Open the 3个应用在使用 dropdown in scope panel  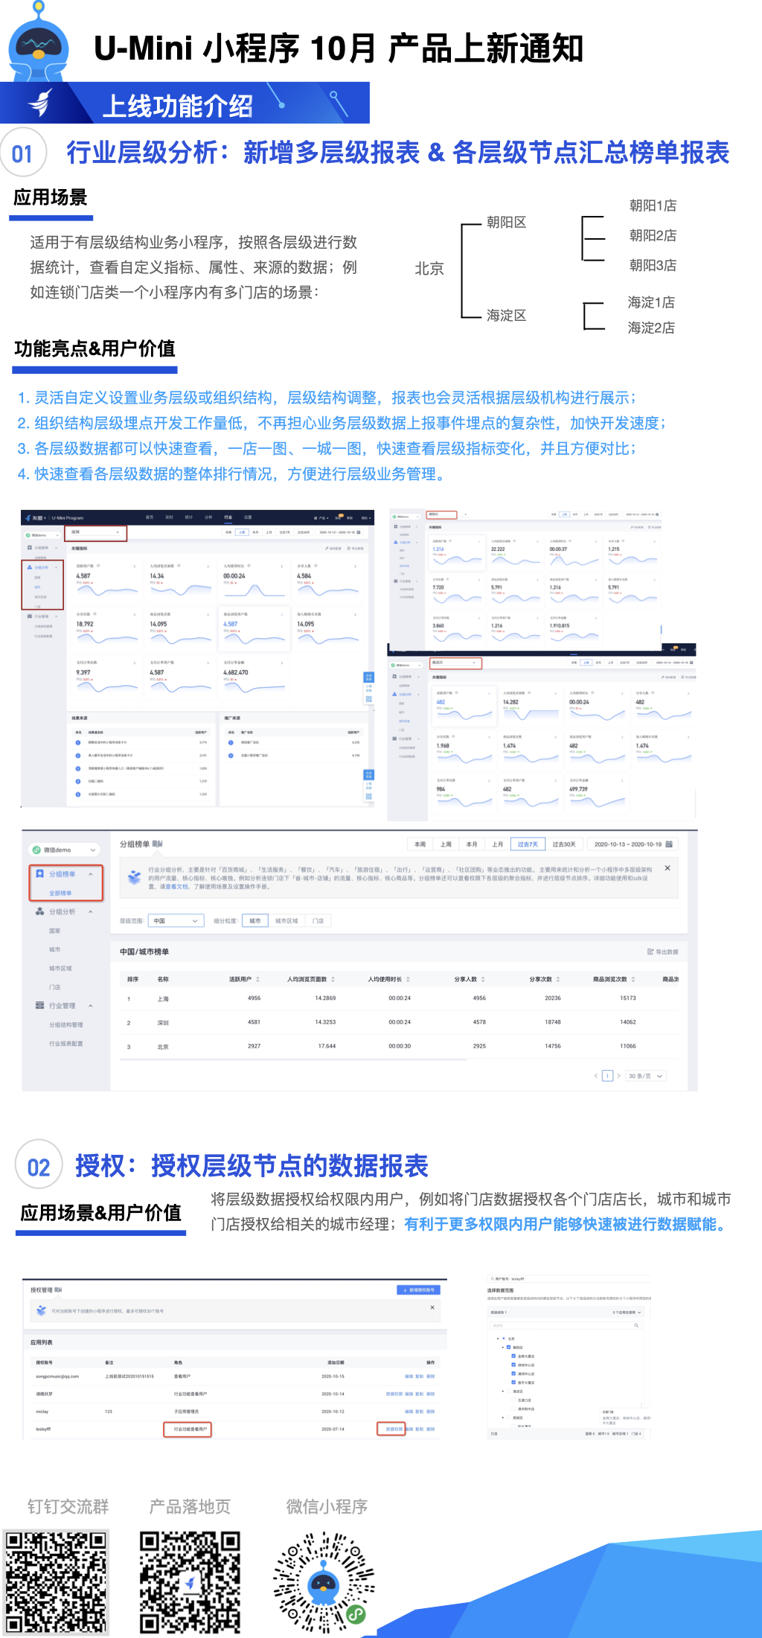point(627,1313)
